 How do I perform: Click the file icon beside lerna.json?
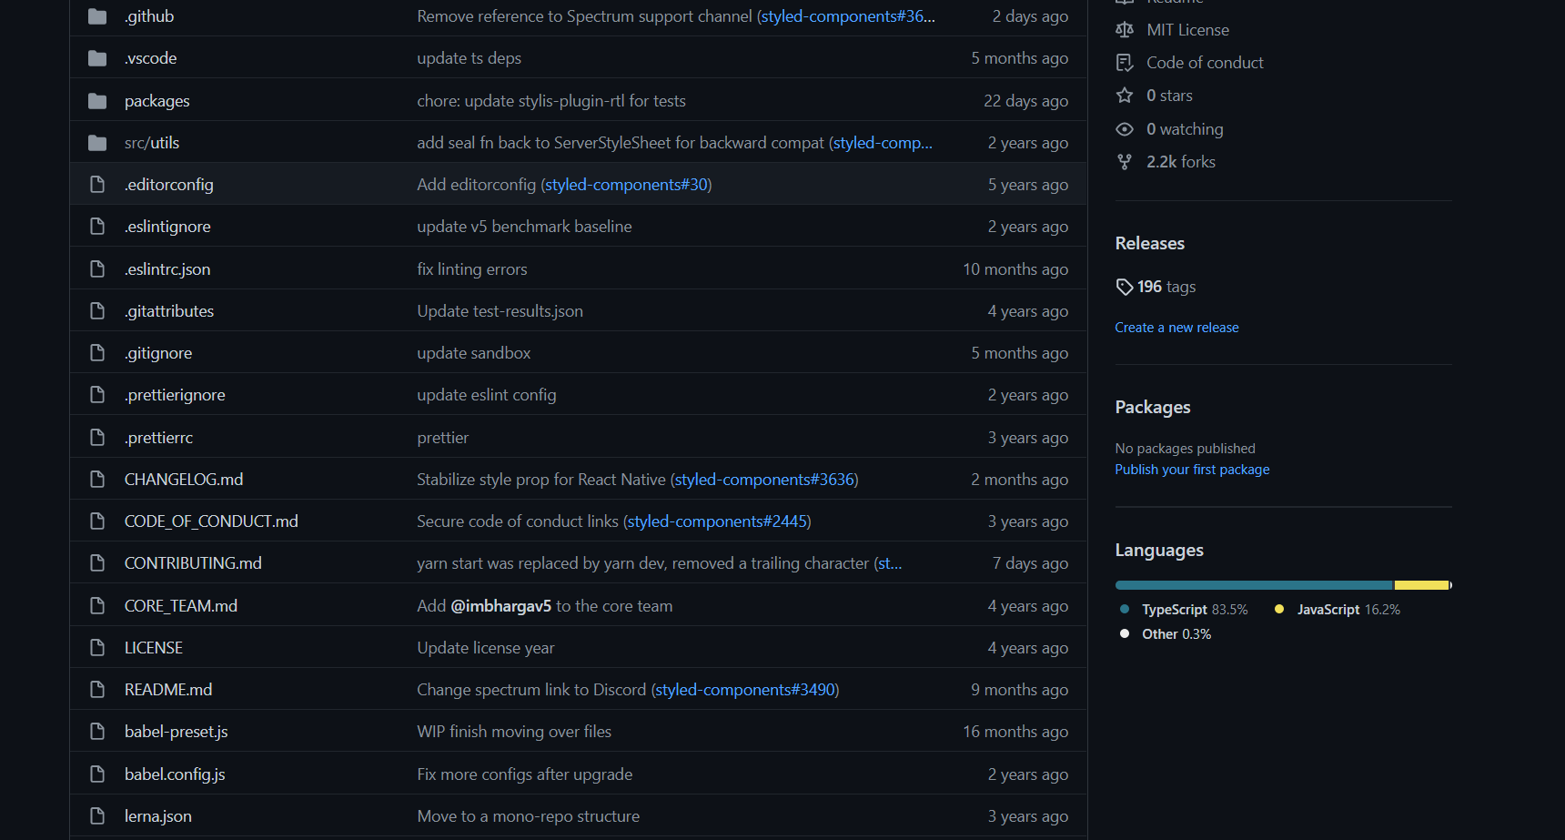tap(97, 816)
